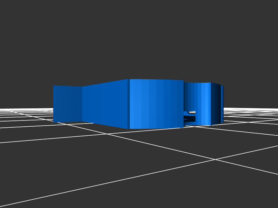Click the flat leftmost face of the blue model
Screen dimensions: 278x208
pyautogui.click(x=67, y=104)
